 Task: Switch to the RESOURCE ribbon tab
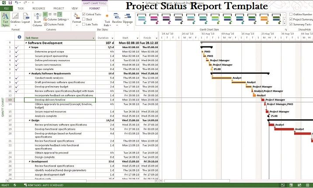pos(39,8)
